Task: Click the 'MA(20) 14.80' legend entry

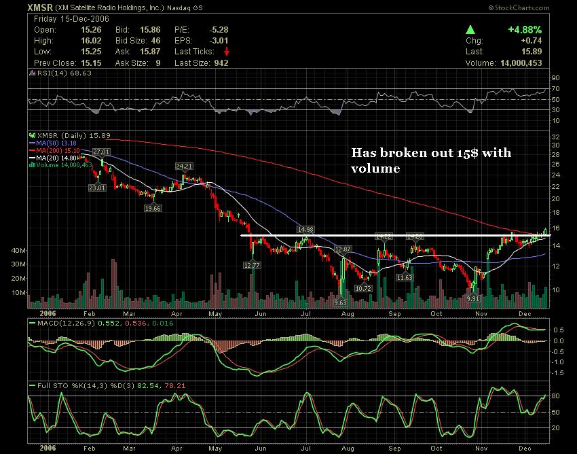Action: [x=56, y=158]
